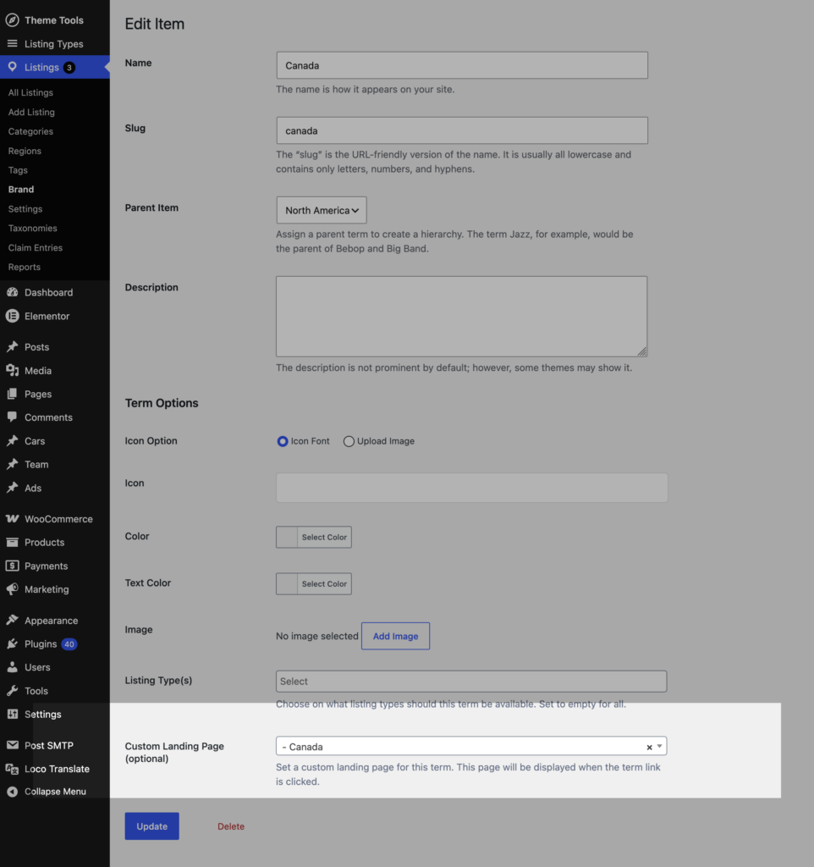The width and height of the screenshot is (814, 867).
Task: Click the Marketing megaphone icon
Action: [12, 589]
